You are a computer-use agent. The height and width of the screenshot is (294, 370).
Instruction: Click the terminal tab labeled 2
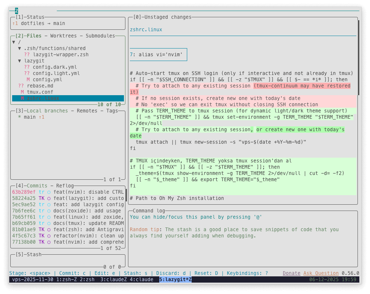(17, 11)
